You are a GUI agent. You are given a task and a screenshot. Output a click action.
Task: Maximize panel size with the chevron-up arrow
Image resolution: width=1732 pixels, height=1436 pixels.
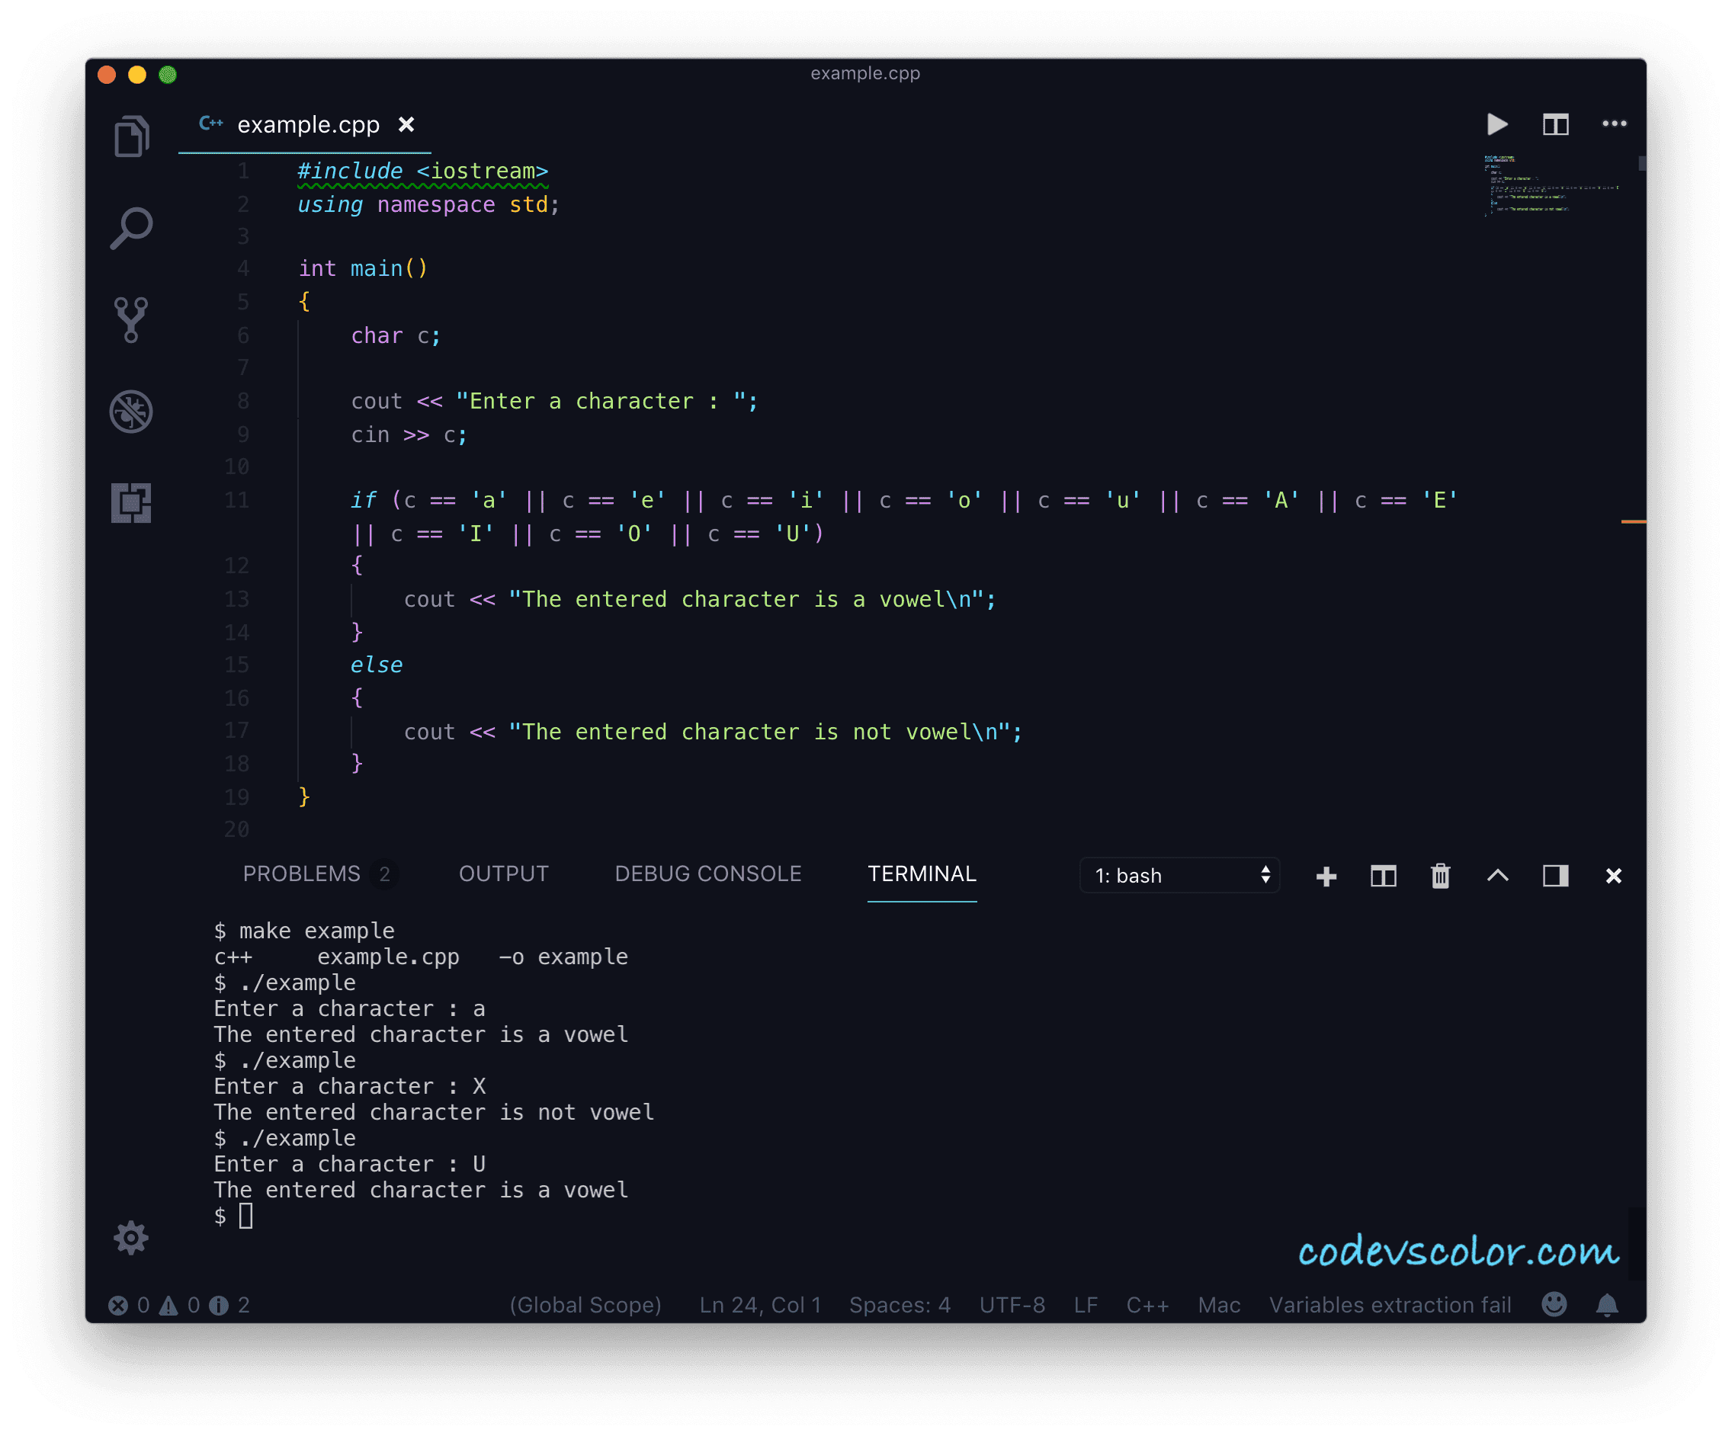(1498, 876)
